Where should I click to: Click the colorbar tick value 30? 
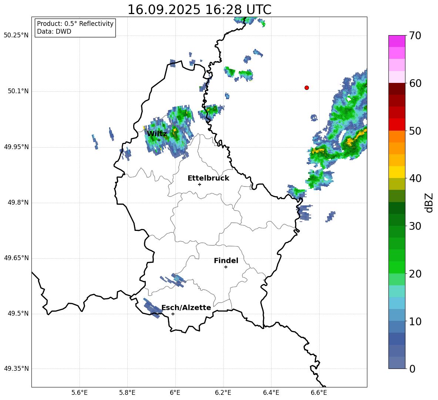point(415,226)
